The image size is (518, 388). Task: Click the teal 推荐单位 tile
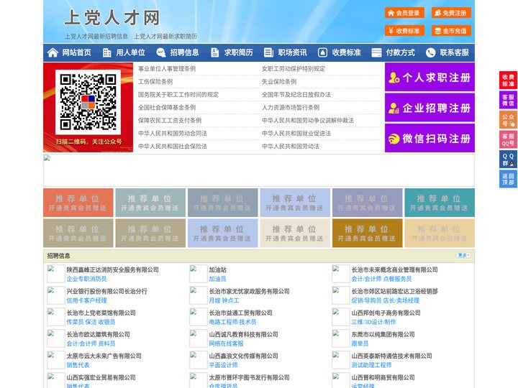click(x=440, y=203)
